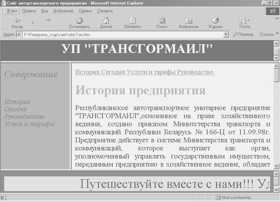This screenshot has height=202, width=280.
Task: Click the Назад back arrow icon
Action: (17, 21)
